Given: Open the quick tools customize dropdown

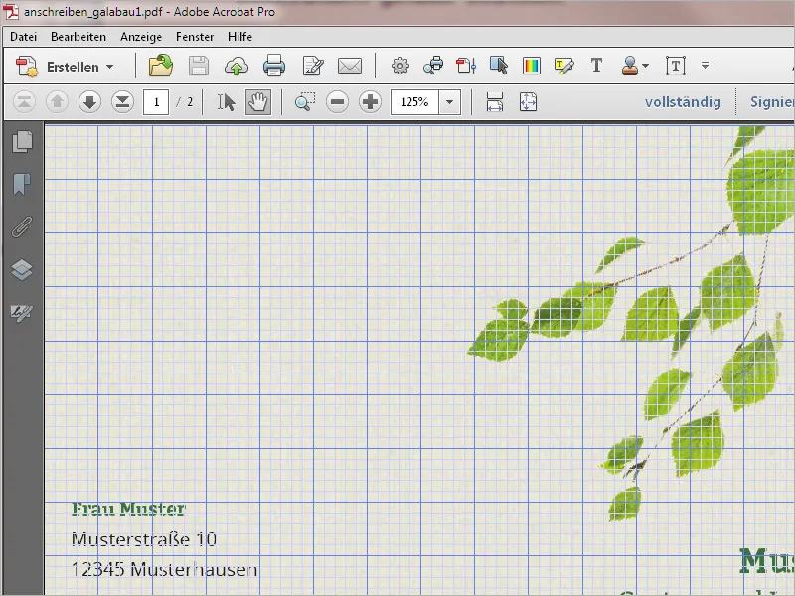Looking at the screenshot, I should (705, 65).
